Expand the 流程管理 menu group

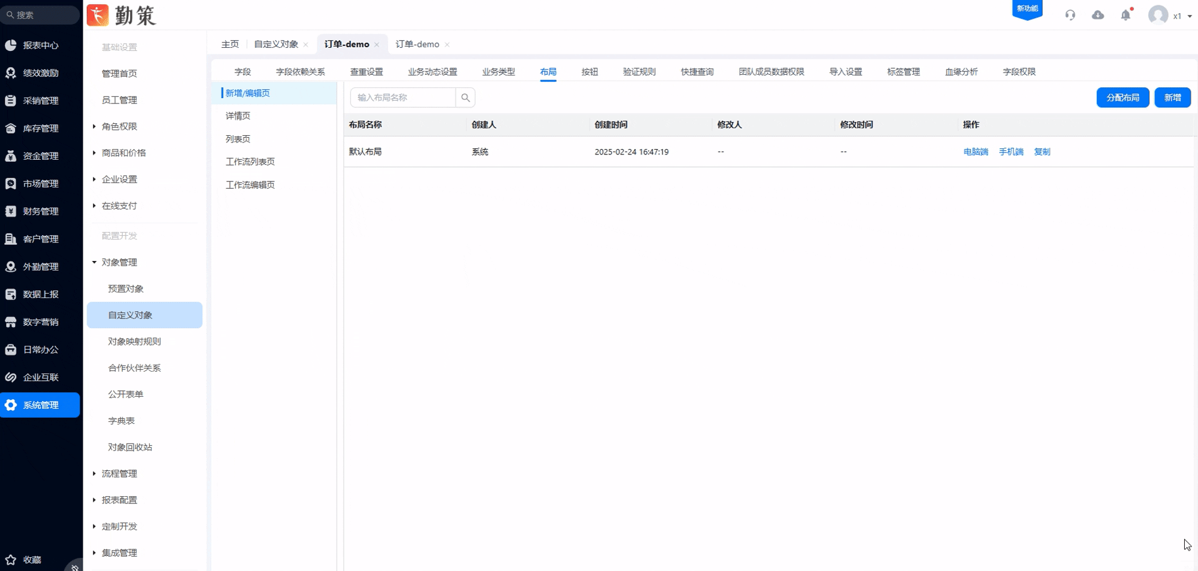[x=119, y=473]
